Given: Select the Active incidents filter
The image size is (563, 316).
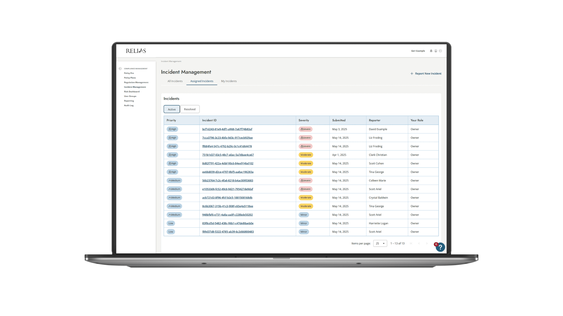Looking at the screenshot, I should click(x=172, y=109).
